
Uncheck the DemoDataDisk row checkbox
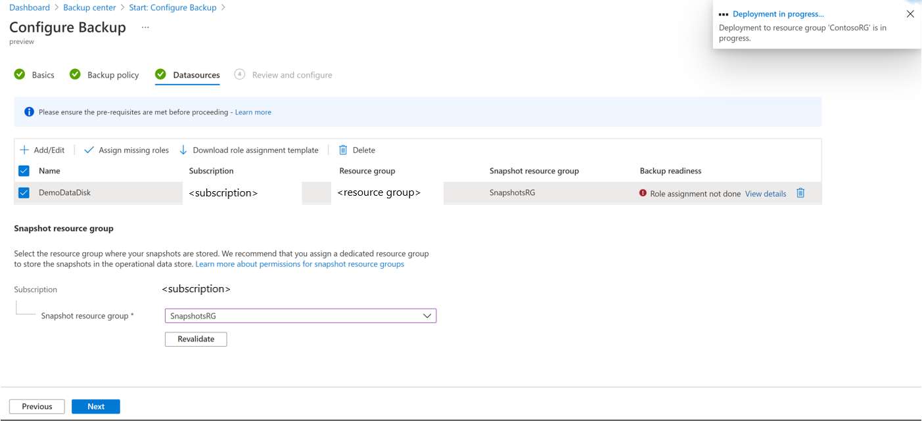tap(24, 193)
